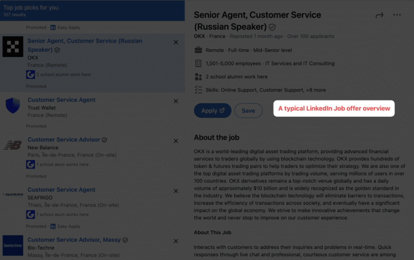This screenshot has width=414, height=260.
Task: Share the OKX job posting via arrow icon
Action: click(x=380, y=16)
